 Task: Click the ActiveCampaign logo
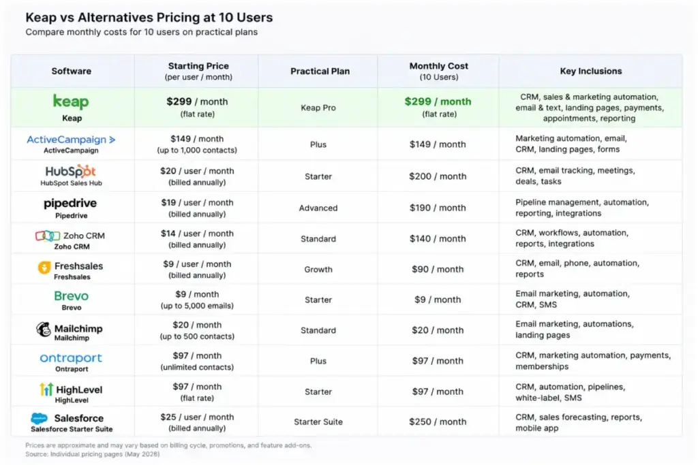71,140
